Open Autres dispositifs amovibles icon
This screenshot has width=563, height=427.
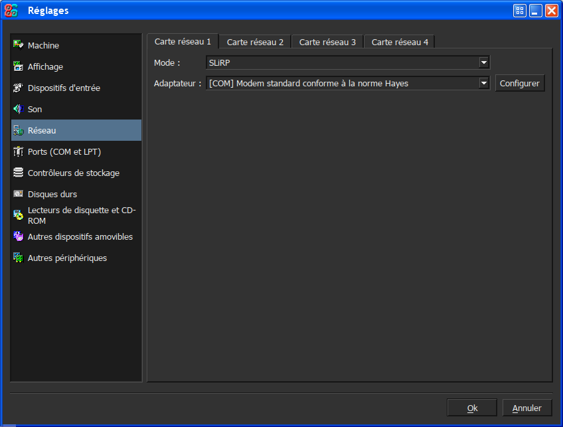[18, 236]
